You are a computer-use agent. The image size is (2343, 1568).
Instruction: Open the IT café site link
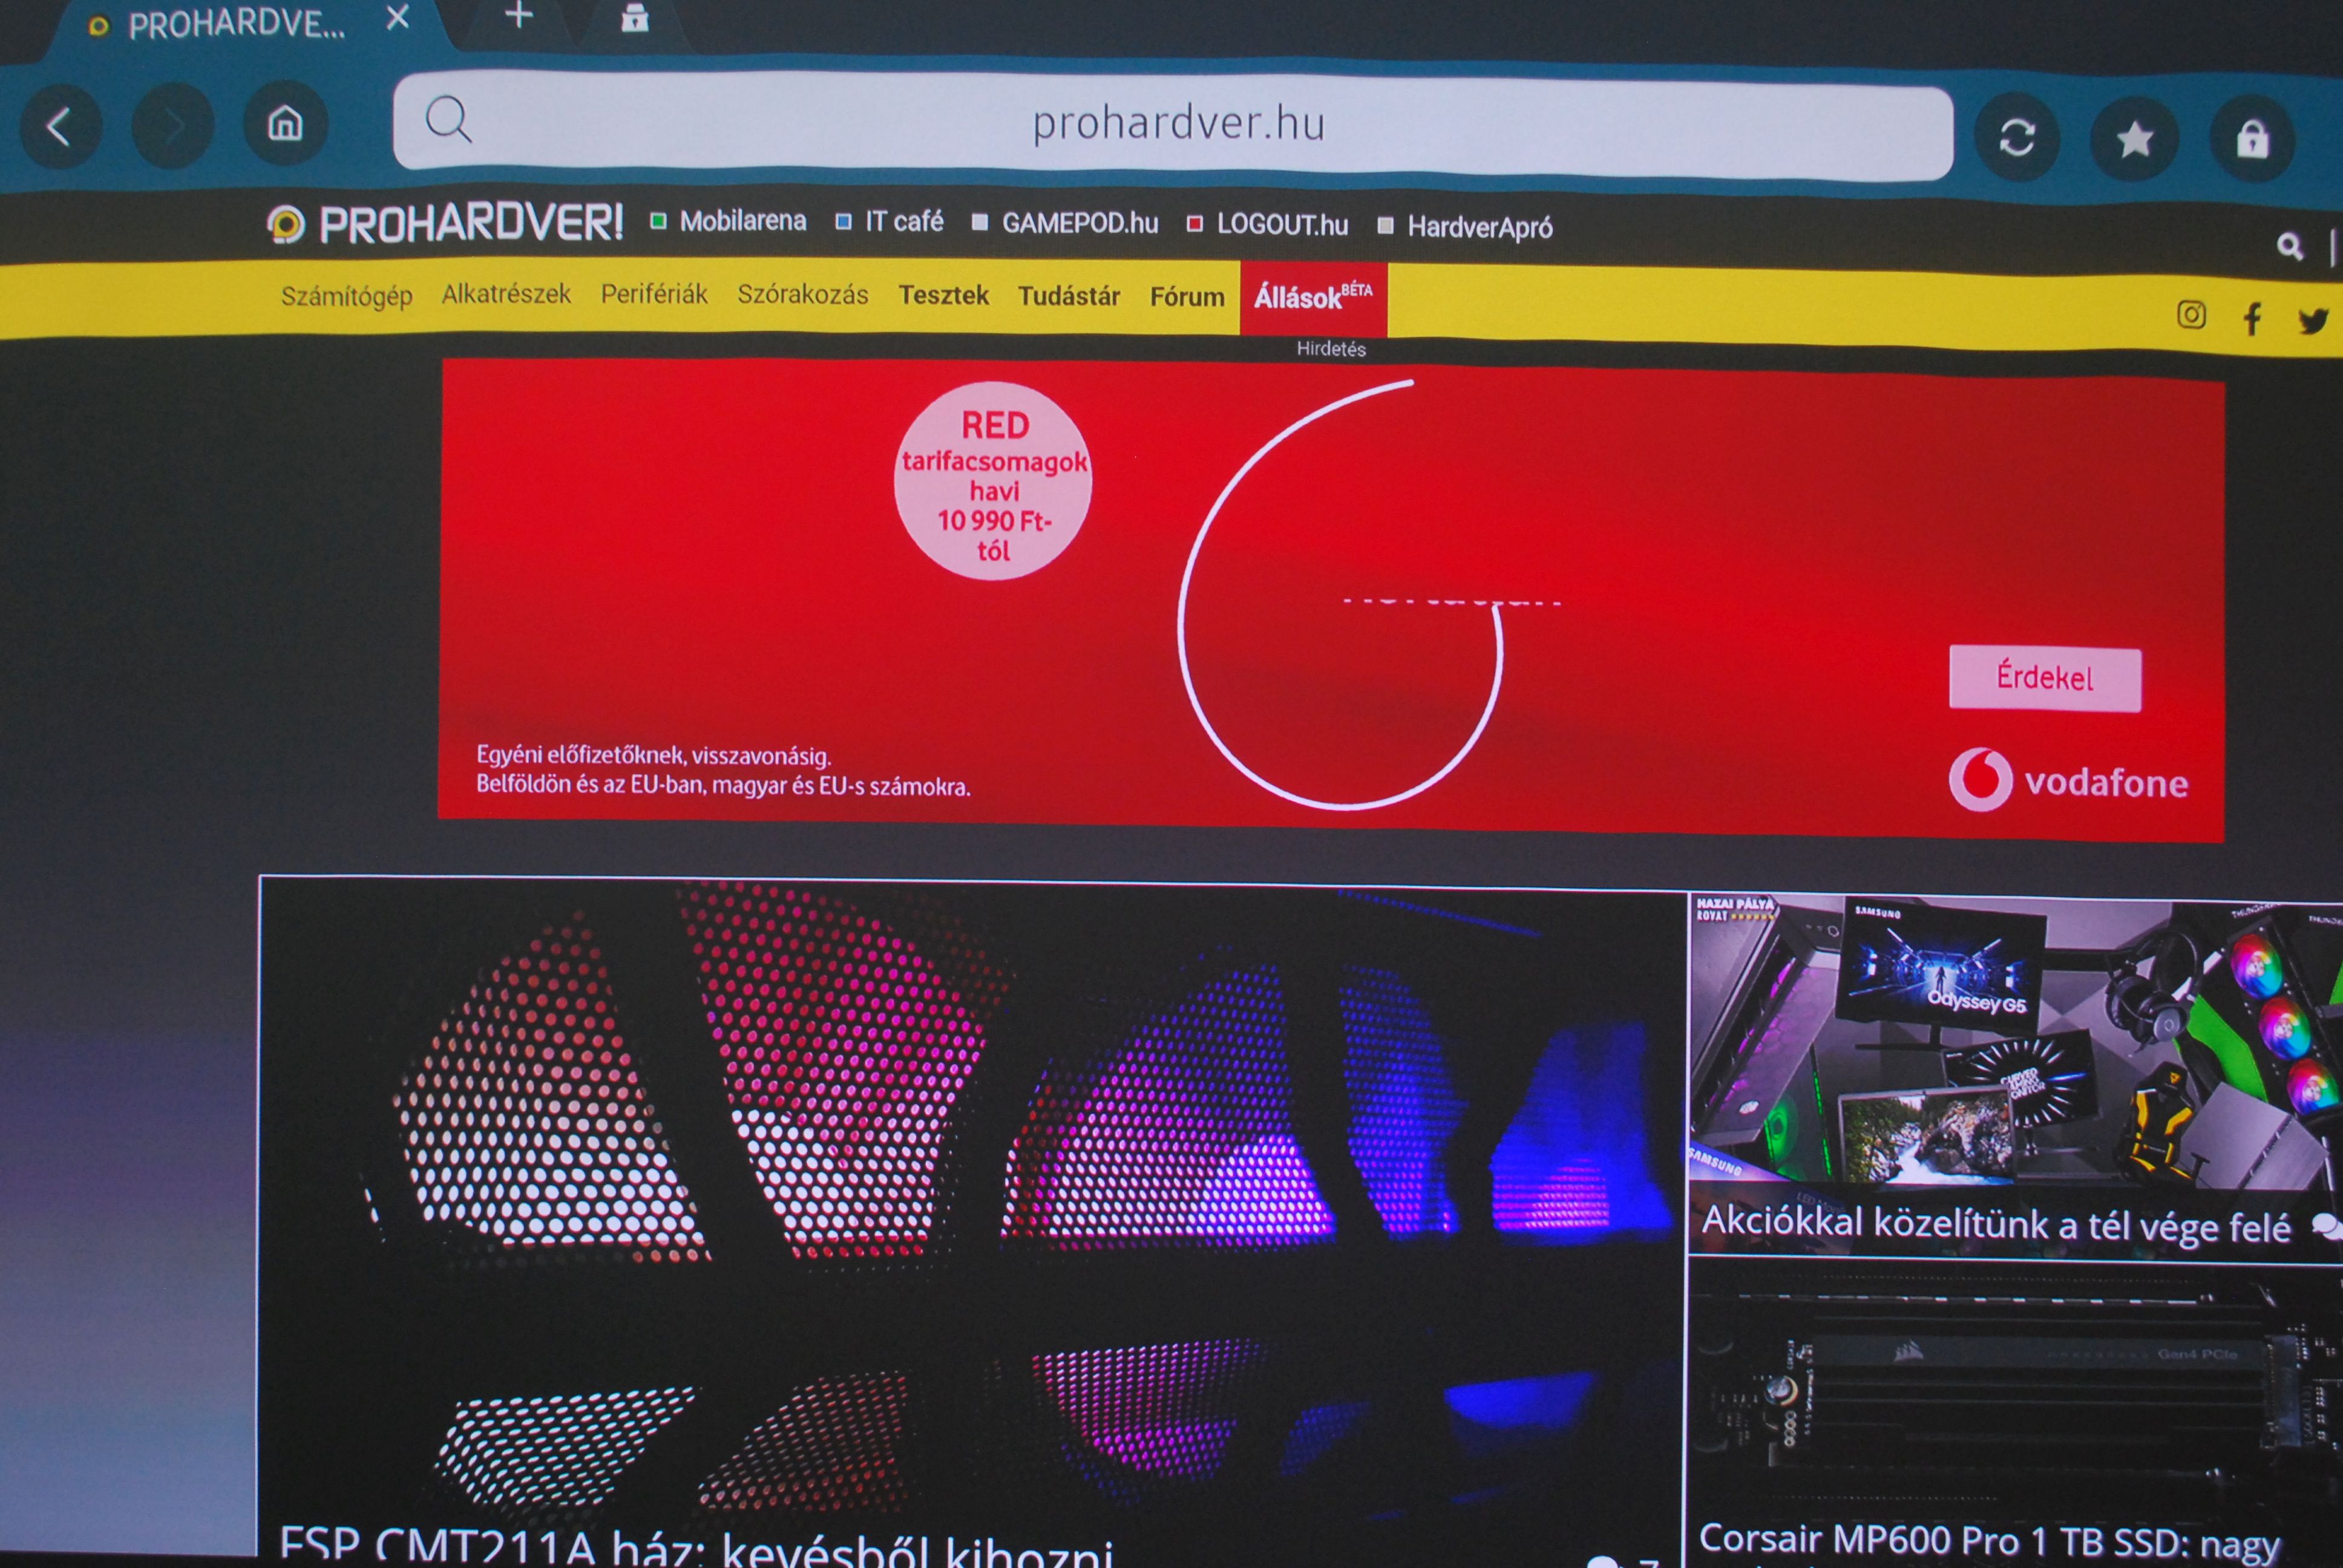889,221
